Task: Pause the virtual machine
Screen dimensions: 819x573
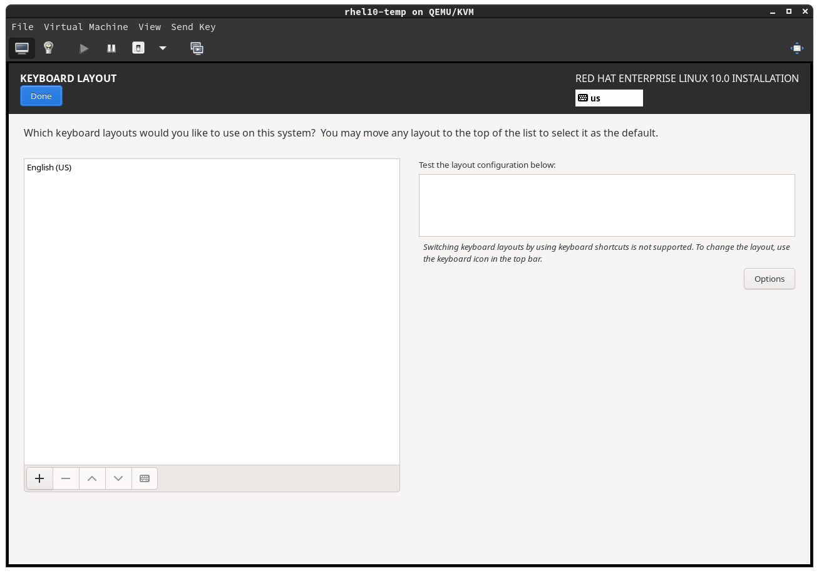Action: [111, 48]
